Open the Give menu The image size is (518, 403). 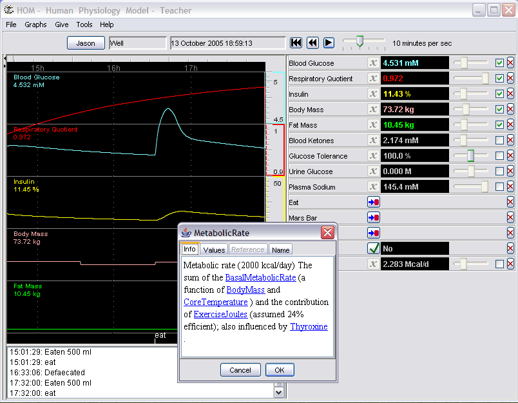point(62,25)
